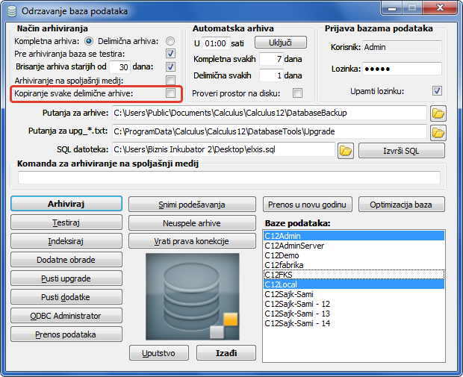Image resolution: width=463 pixels, height=377 pixels.
Task: Open ODBC Administrator
Action: (x=66, y=315)
